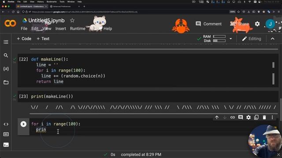Copy link to the cell
This screenshot has width=282, height=158.
pyautogui.click(x=233, y=117)
